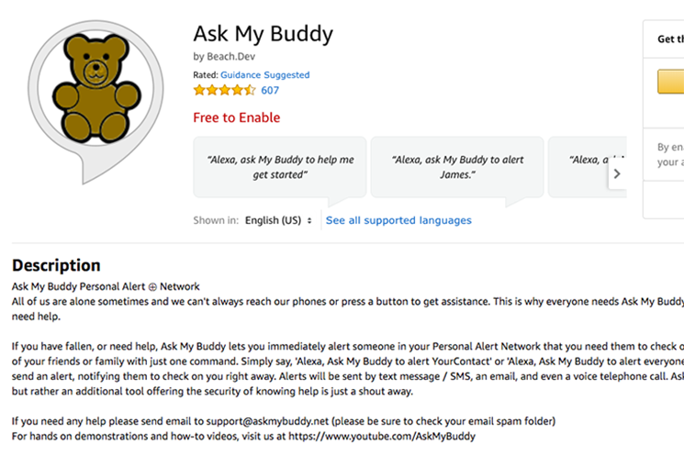Click the star rating icons
This screenshot has height=456, width=684.
coord(224,90)
